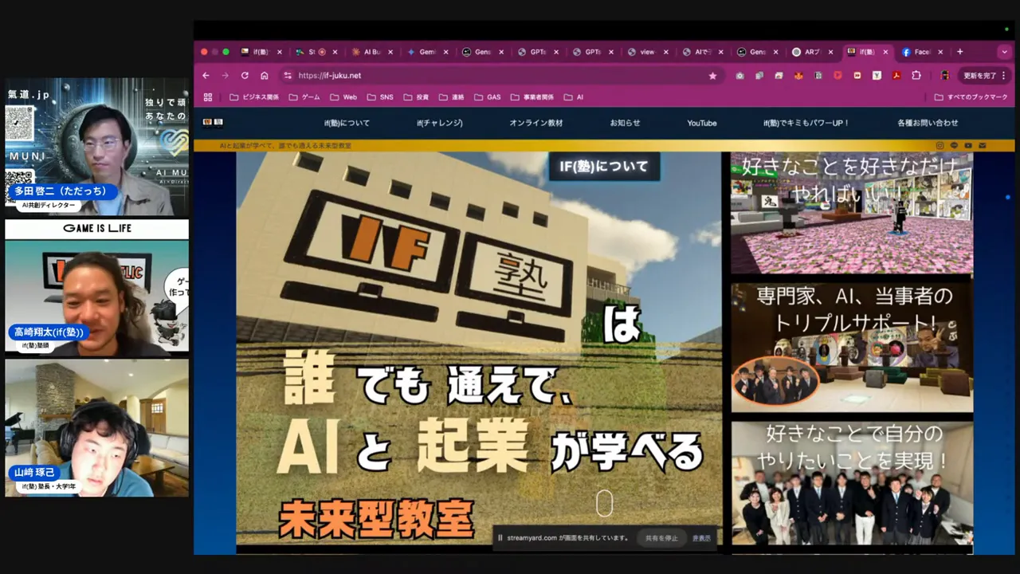Open the MetaMask extension
This screenshot has height=574, width=1020.
(797, 75)
